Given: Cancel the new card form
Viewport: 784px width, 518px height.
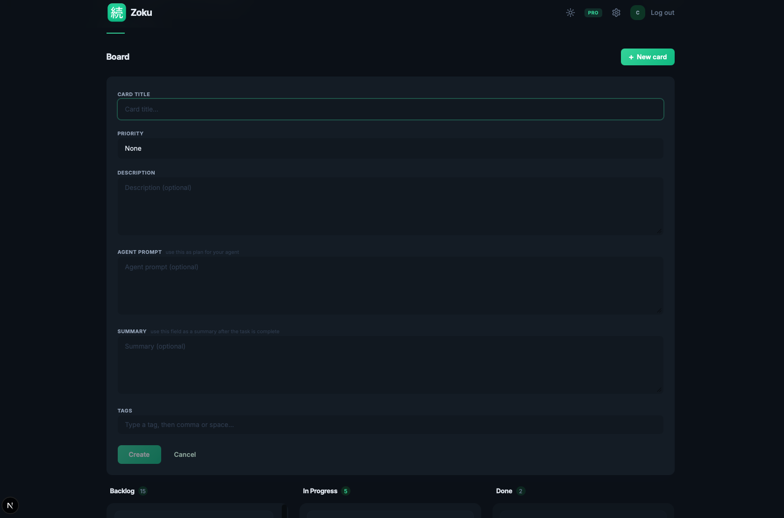Looking at the screenshot, I should tap(185, 455).
